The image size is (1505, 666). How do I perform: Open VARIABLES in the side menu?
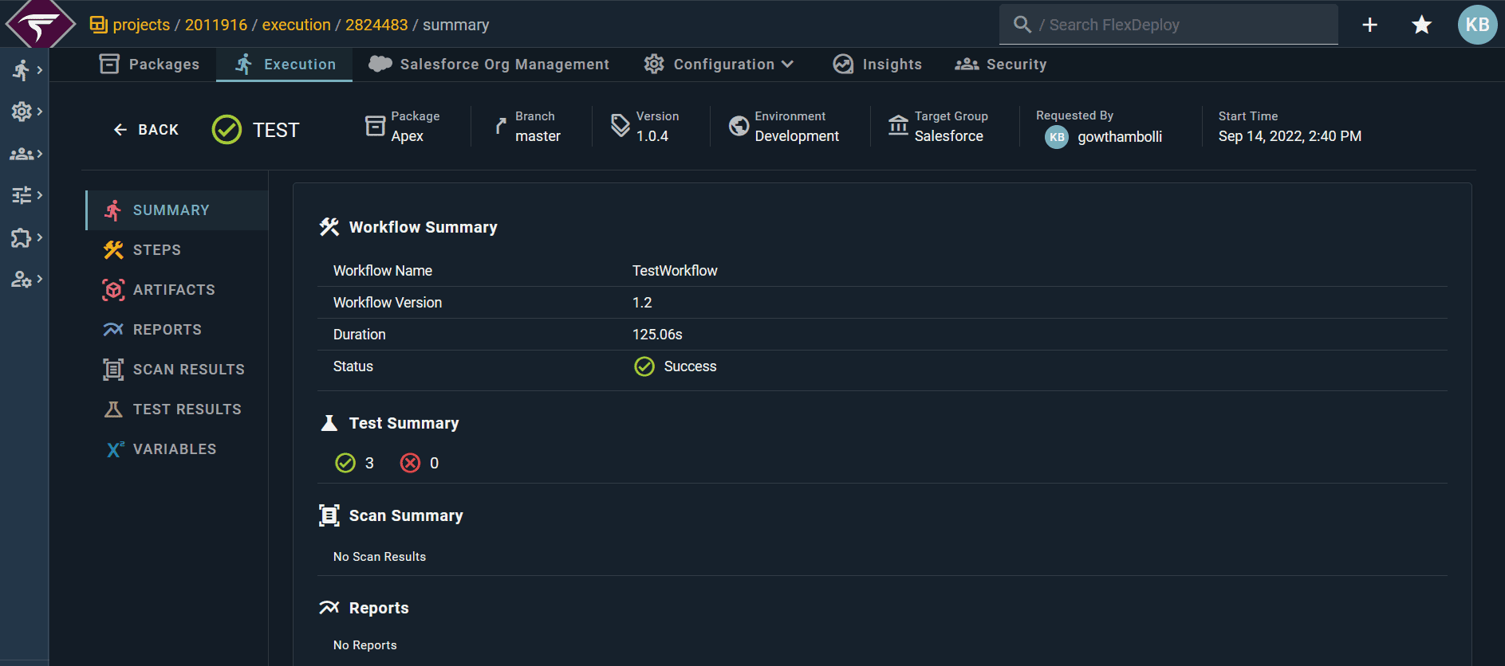(x=177, y=449)
